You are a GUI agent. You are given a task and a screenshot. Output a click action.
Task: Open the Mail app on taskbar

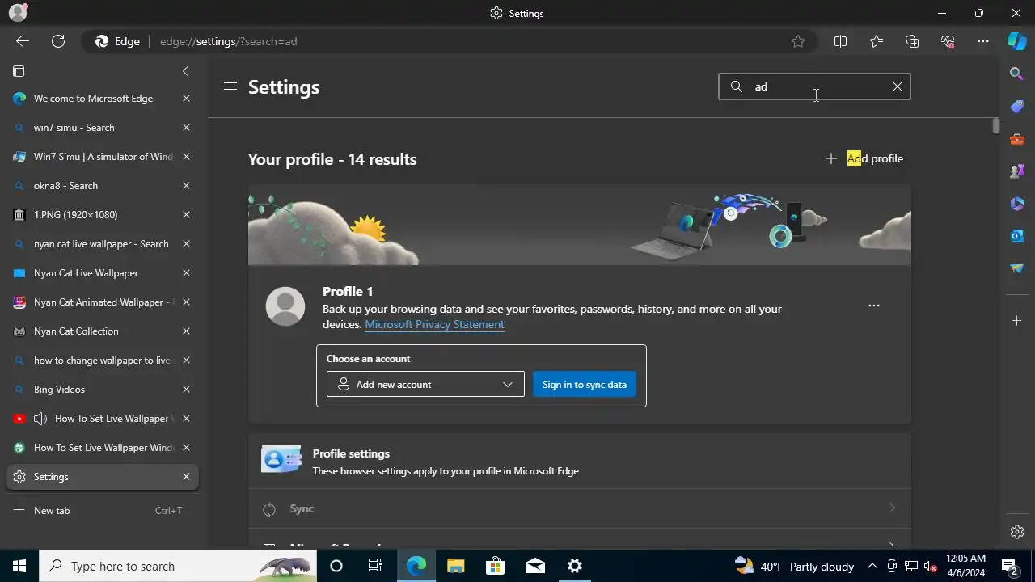535,566
